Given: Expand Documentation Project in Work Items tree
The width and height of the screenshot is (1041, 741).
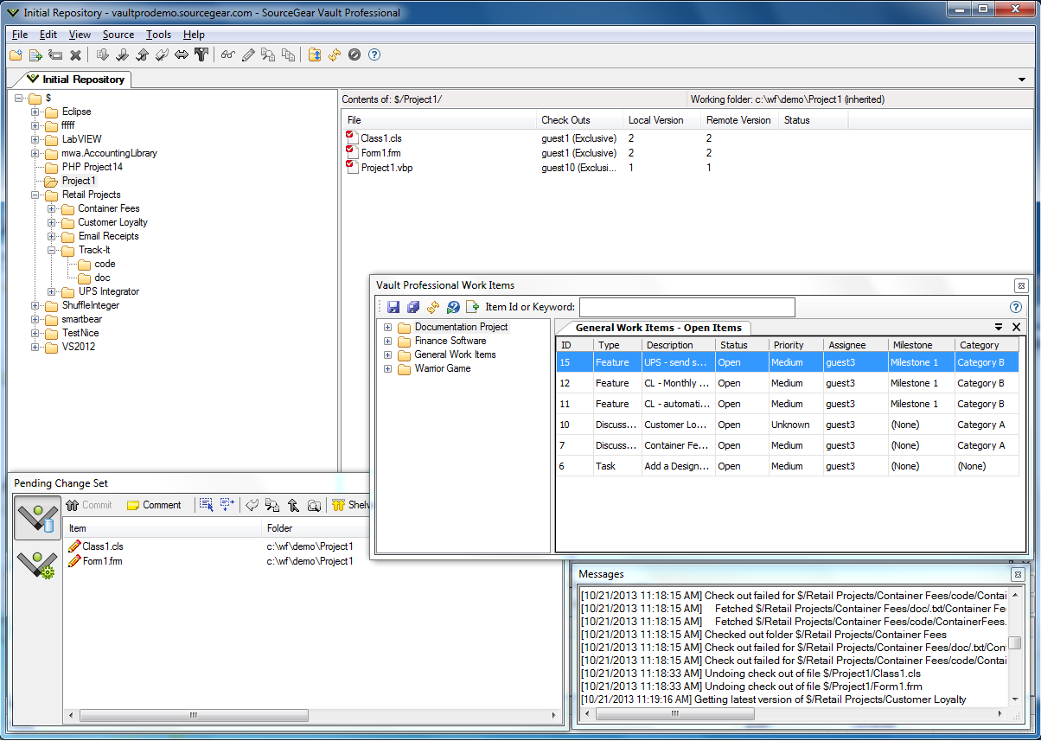Looking at the screenshot, I should [x=388, y=328].
